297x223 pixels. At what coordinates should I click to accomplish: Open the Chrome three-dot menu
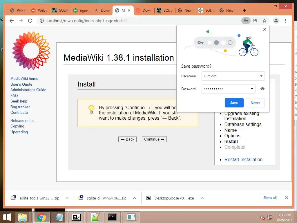tap(285, 21)
